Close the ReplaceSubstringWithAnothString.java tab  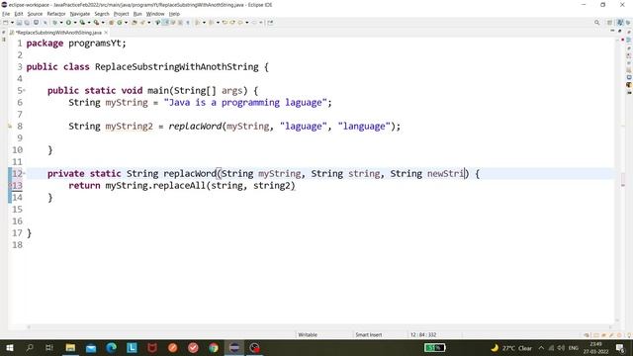[106, 33]
